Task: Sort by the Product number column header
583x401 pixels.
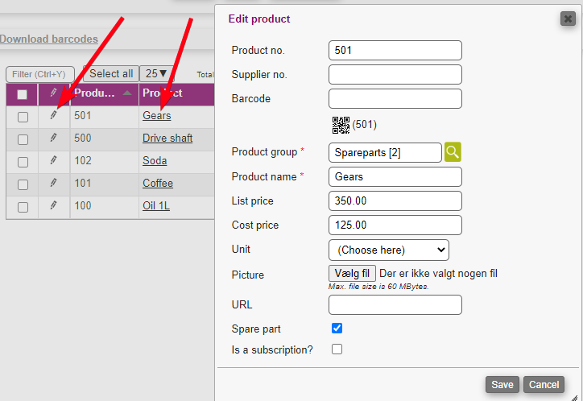Action: click(95, 93)
